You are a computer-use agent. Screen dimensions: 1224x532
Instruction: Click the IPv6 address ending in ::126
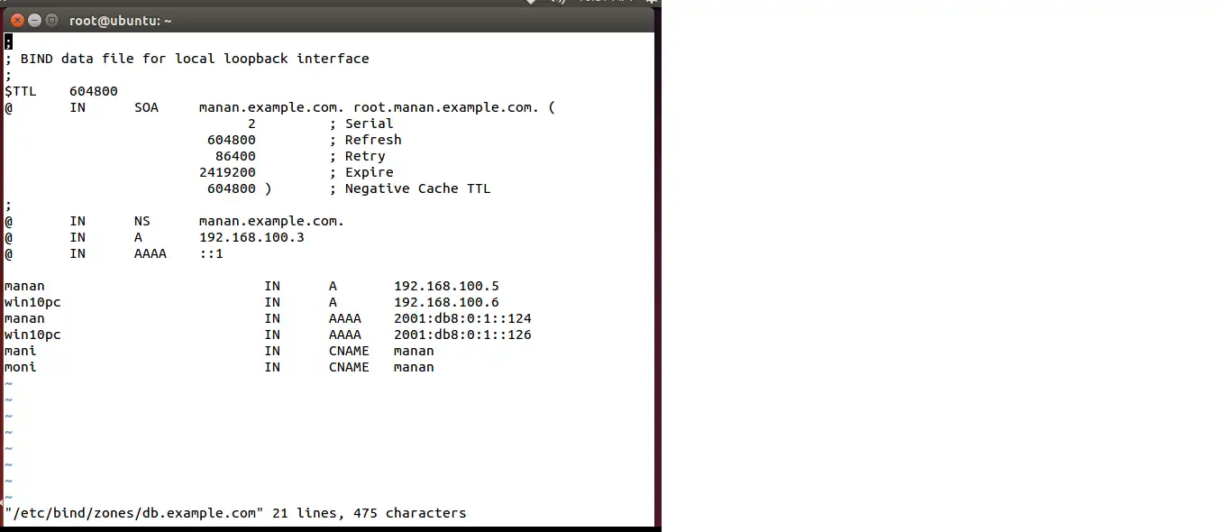pyautogui.click(x=462, y=335)
